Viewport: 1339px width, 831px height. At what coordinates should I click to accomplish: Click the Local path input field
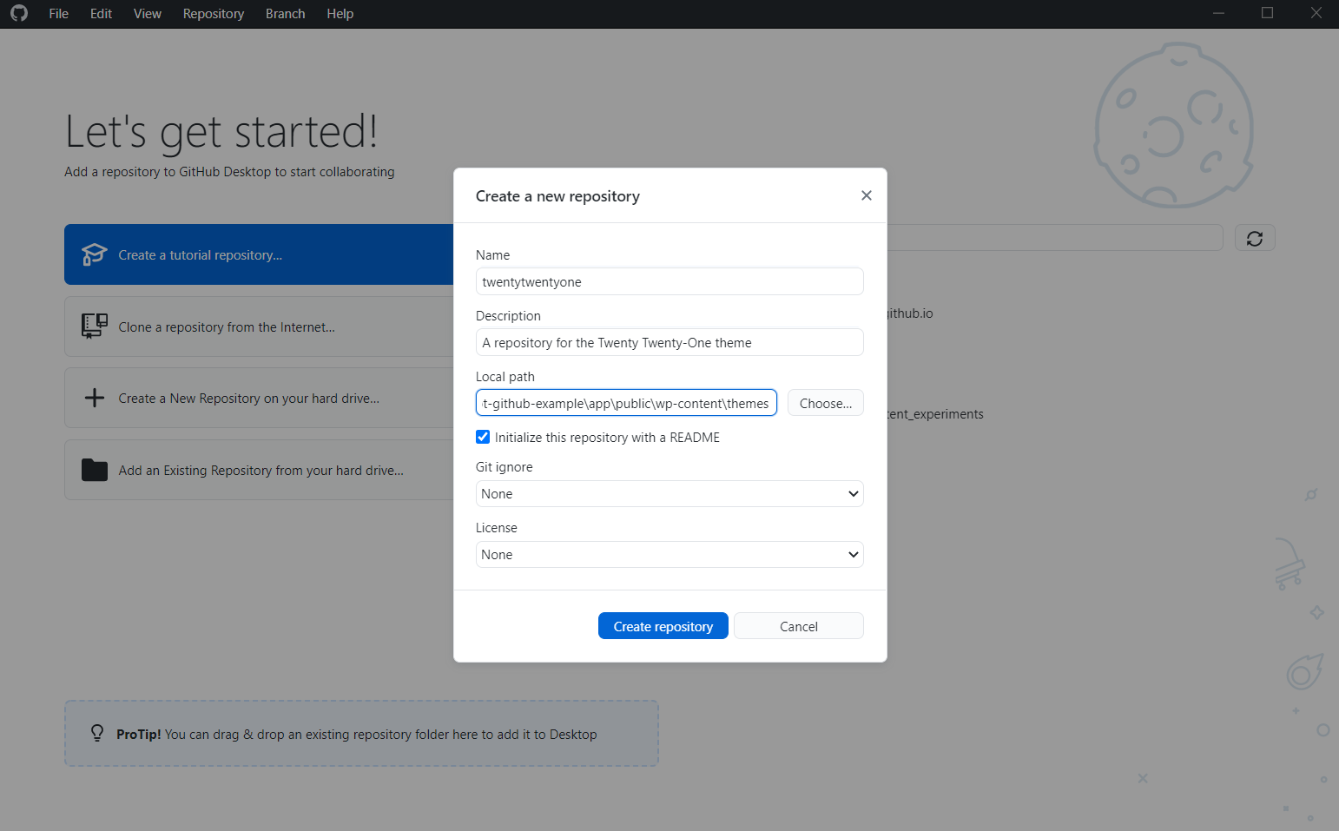(x=626, y=403)
